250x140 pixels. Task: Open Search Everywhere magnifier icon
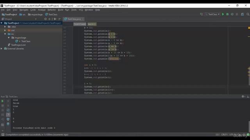tap(248, 14)
